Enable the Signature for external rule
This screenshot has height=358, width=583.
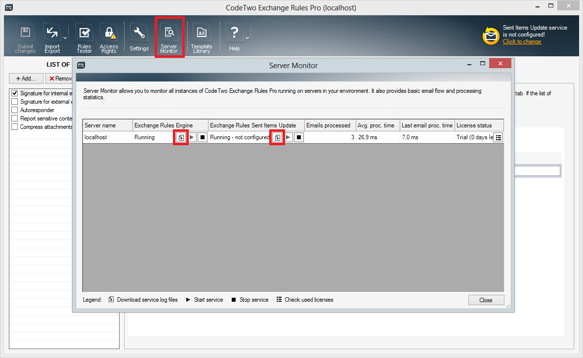point(14,102)
